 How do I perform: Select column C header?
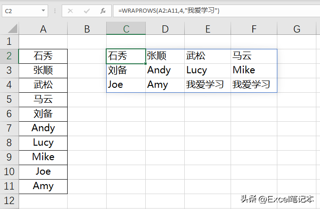click(126, 28)
